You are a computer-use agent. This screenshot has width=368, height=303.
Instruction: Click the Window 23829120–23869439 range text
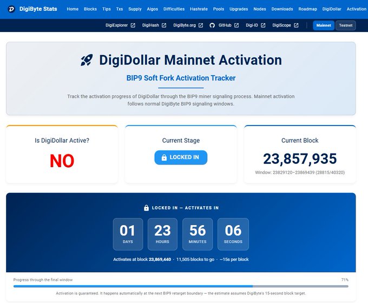pos(300,173)
